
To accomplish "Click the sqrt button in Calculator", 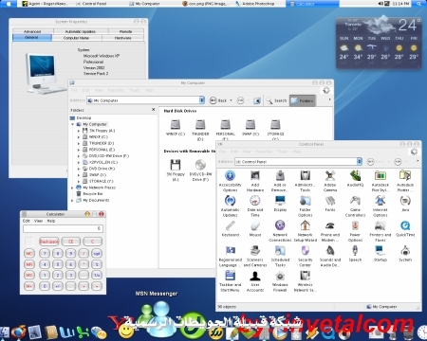I will 97,253.
